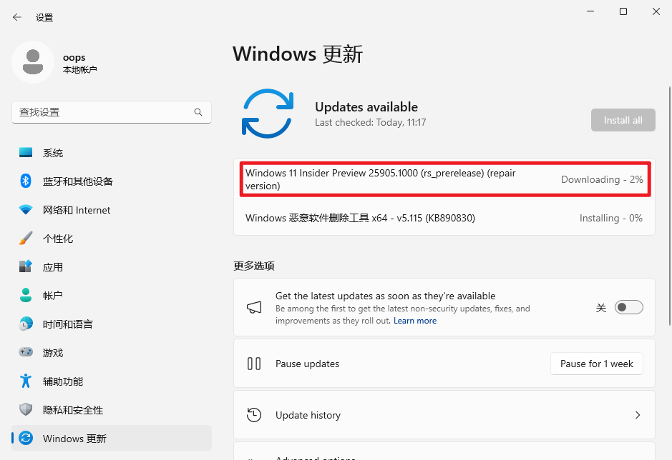The width and height of the screenshot is (672, 460).
Task: Click the personalization paintbrush icon
Action: pos(26,239)
